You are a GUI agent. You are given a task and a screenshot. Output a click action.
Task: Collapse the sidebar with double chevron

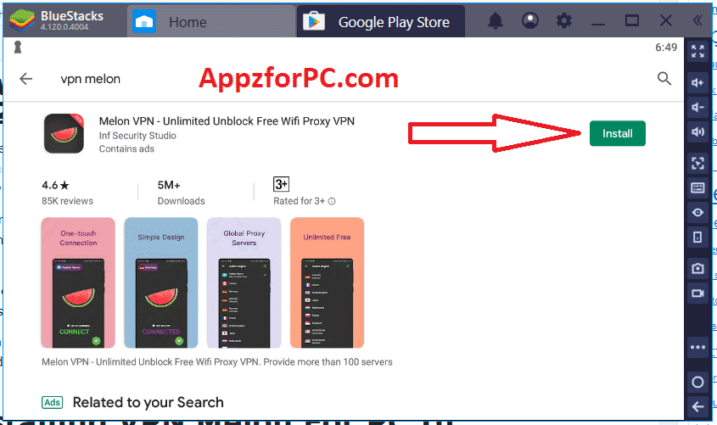pos(697,20)
